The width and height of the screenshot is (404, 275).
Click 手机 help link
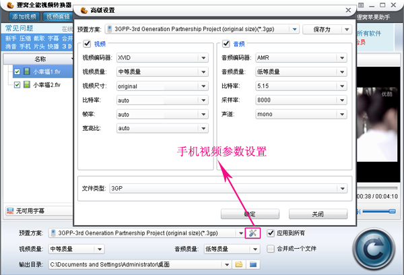[x=25, y=47]
